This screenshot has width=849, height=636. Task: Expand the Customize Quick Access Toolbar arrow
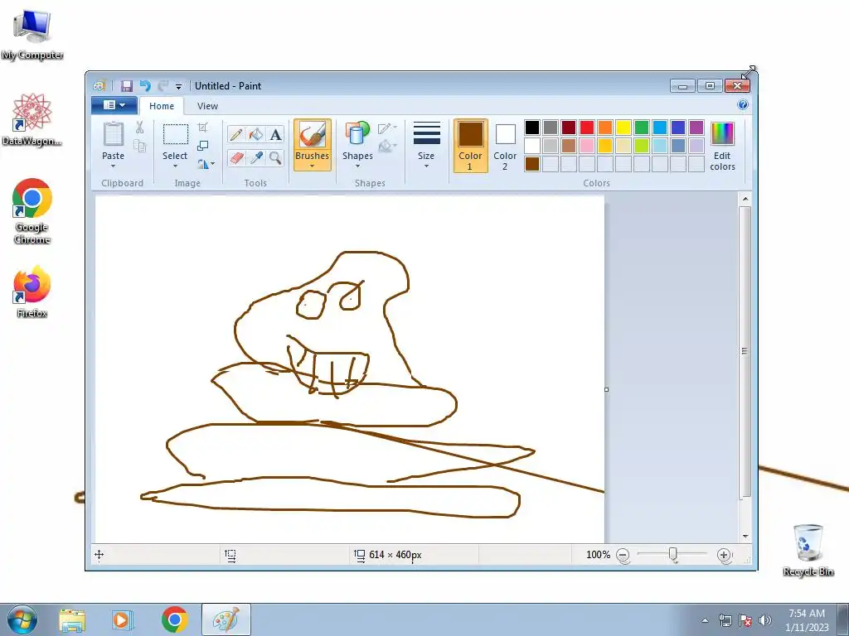[x=178, y=86]
